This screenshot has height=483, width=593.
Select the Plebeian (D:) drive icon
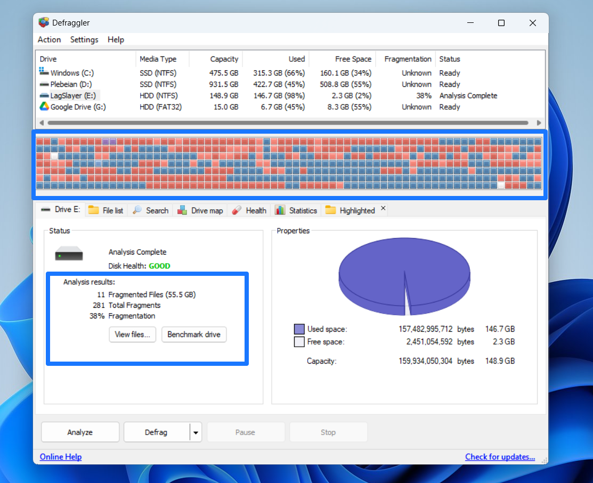click(x=43, y=84)
